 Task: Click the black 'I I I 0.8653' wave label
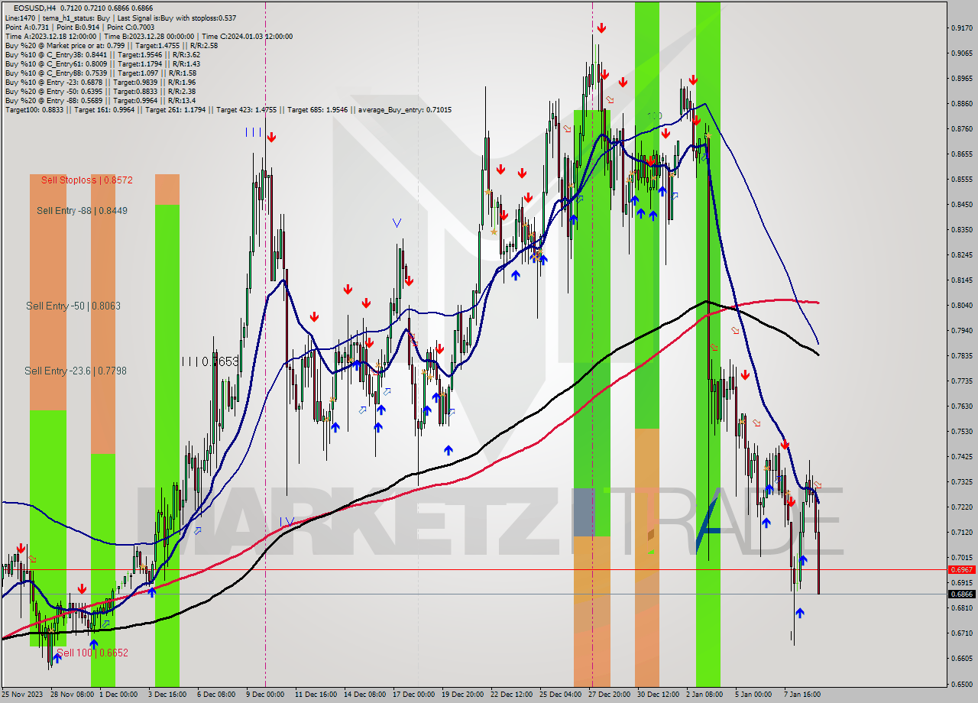point(210,361)
